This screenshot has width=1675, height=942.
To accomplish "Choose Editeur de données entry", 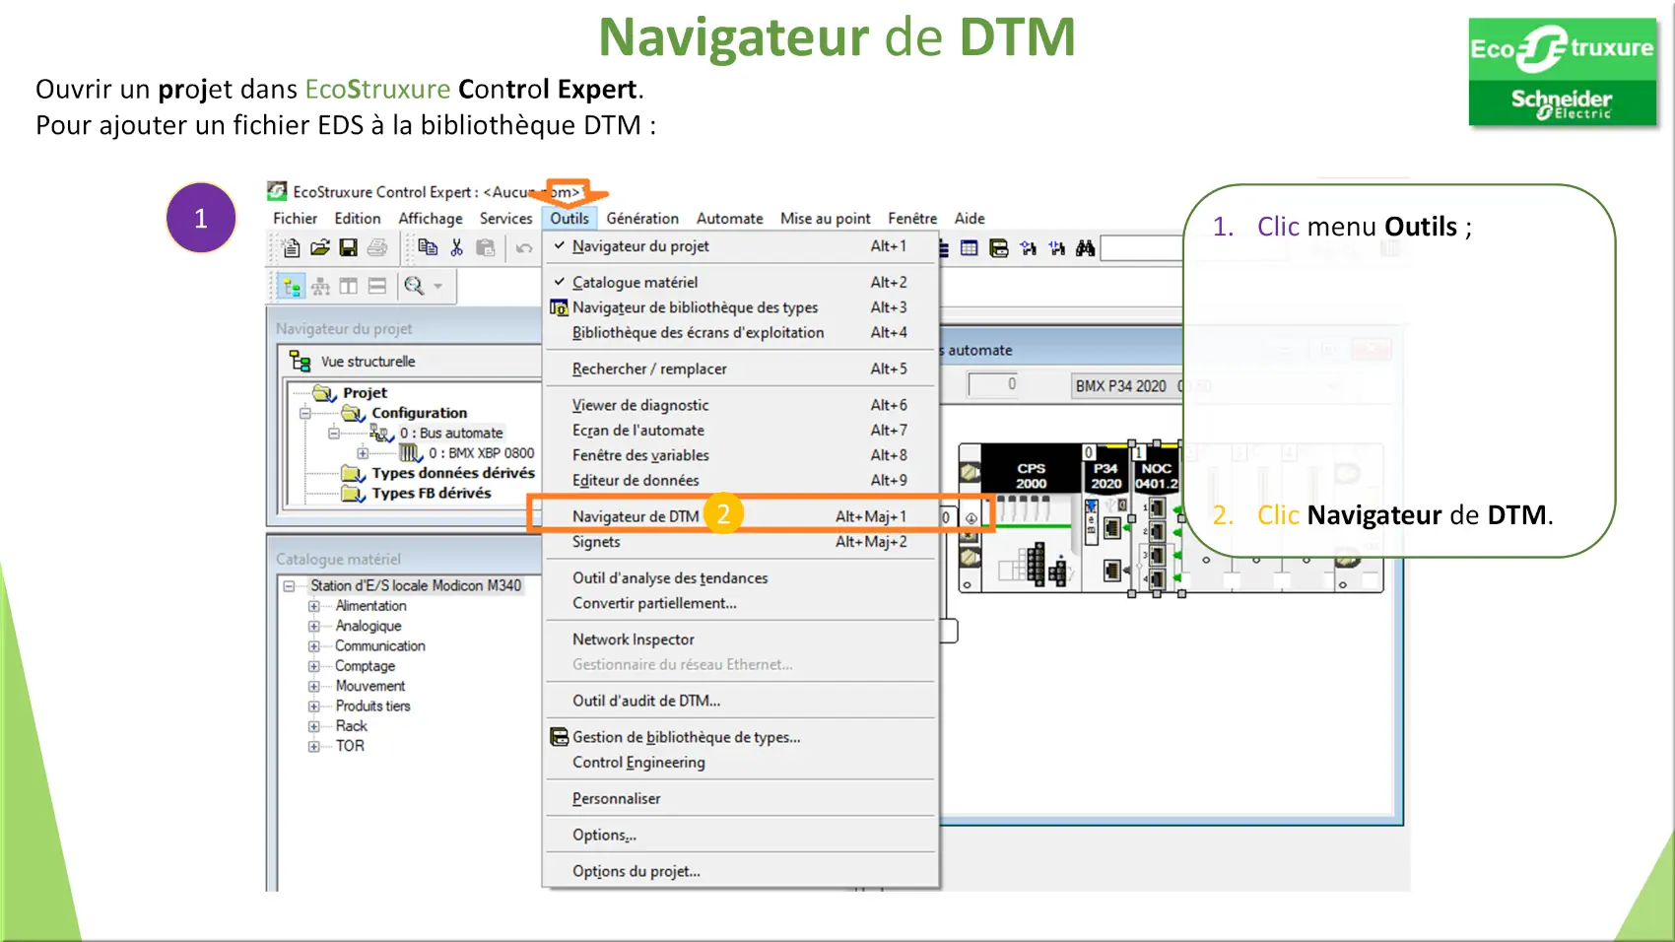I will click(740, 480).
